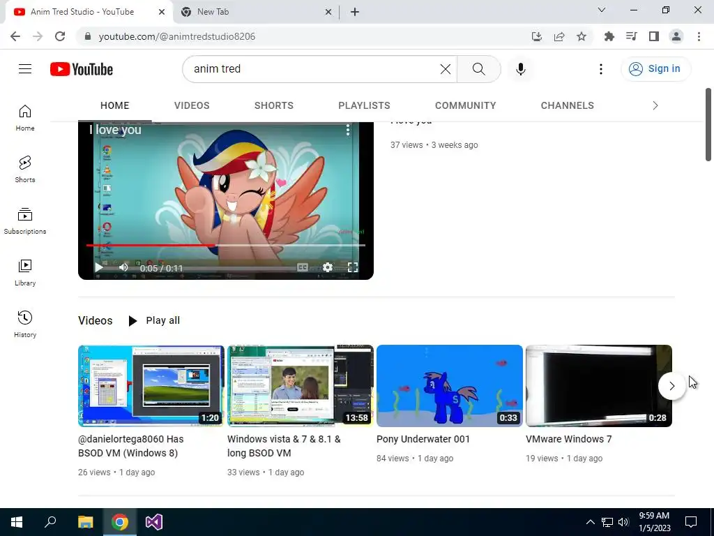Go to YouTube home via logo

[82, 69]
